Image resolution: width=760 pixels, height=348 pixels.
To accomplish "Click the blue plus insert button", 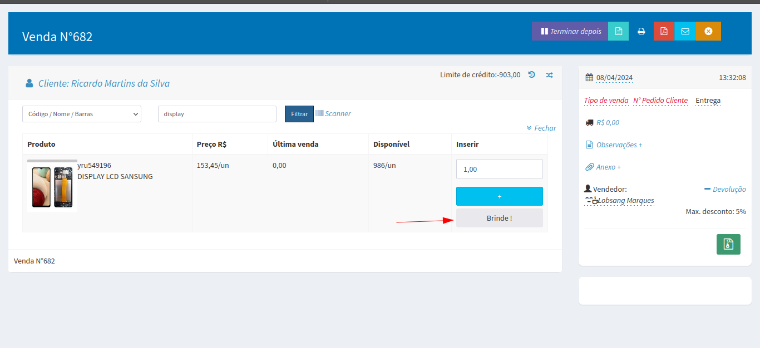I will (499, 196).
